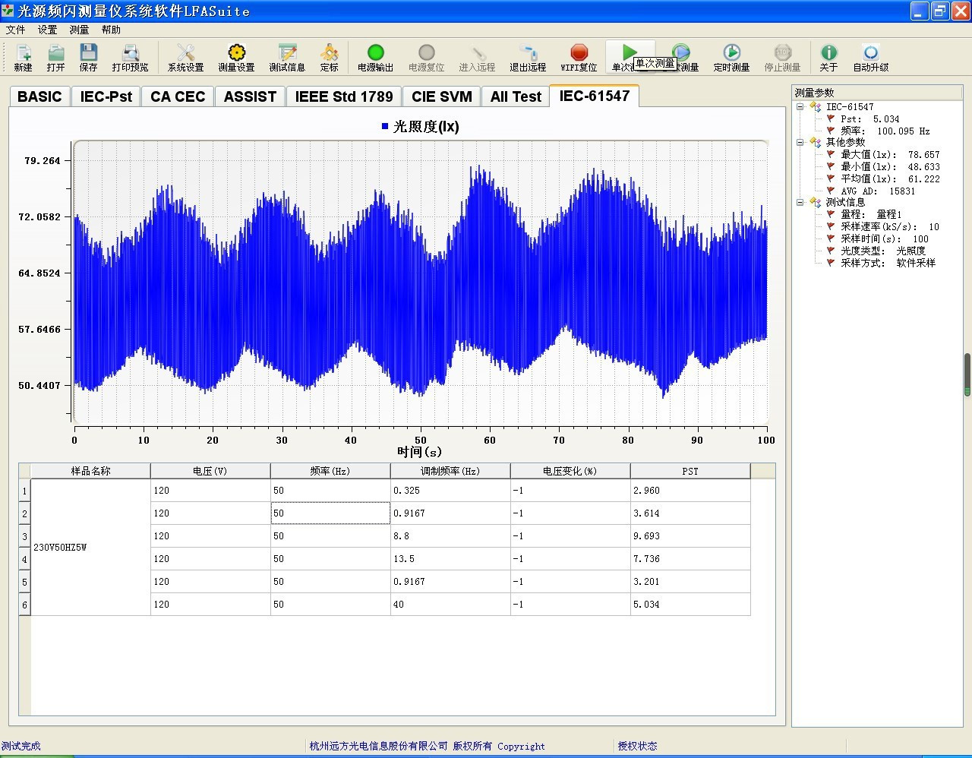Click the modulation frequency 0.325 cell
Image resolution: width=972 pixels, height=758 pixels.
tap(450, 491)
